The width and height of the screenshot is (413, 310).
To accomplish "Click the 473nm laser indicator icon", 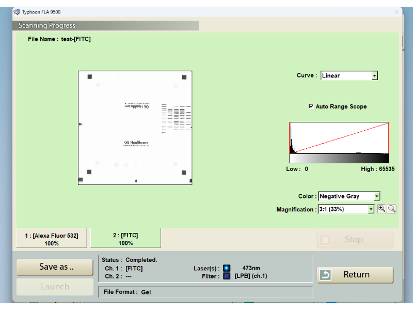I will coord(227,268).
